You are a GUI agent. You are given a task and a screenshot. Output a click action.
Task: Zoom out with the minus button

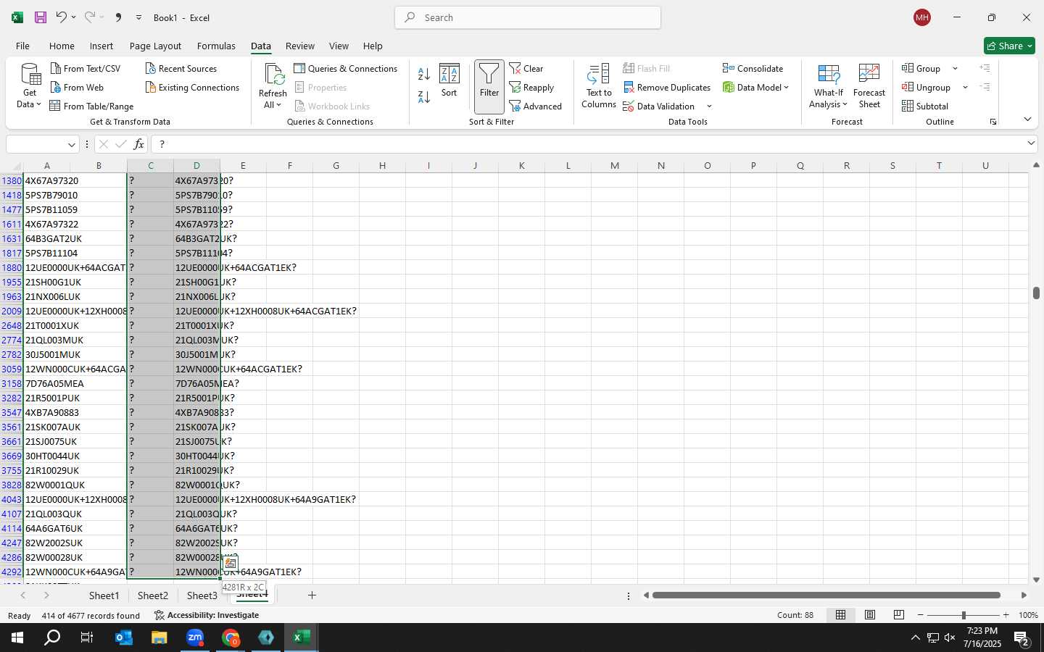pyautogui.click(x=921, y=615)
